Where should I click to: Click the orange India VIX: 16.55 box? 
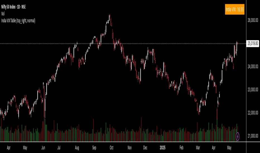(235, 9)
